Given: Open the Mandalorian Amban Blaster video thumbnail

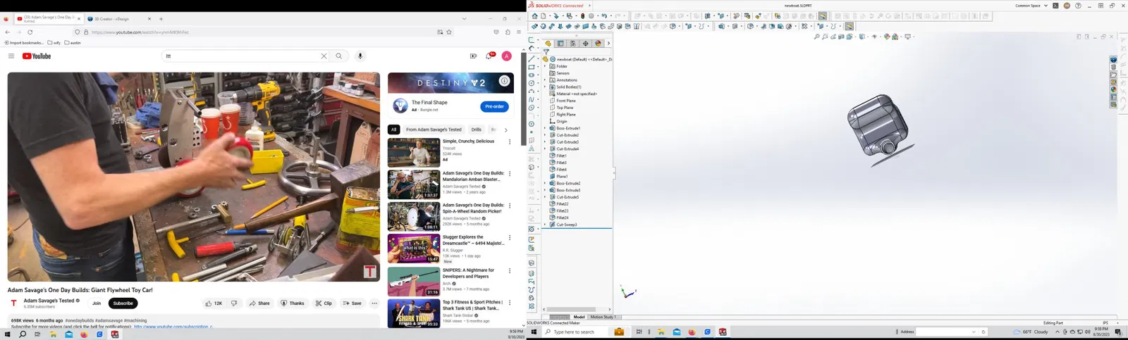Looking at the screenshot, I should (414, 185).
